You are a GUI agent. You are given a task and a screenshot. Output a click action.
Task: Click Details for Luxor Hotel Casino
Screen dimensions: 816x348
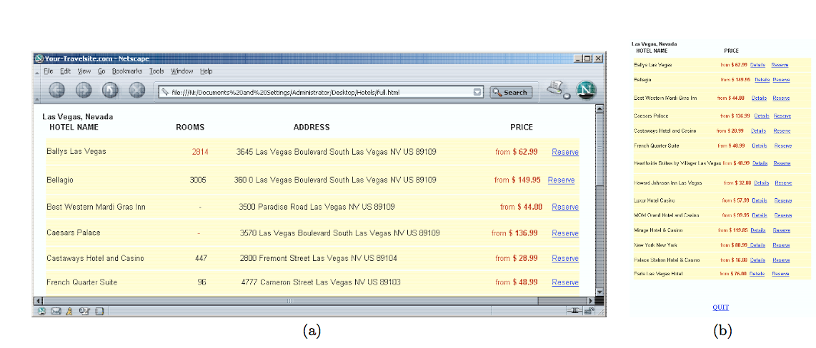coord(760,200)
